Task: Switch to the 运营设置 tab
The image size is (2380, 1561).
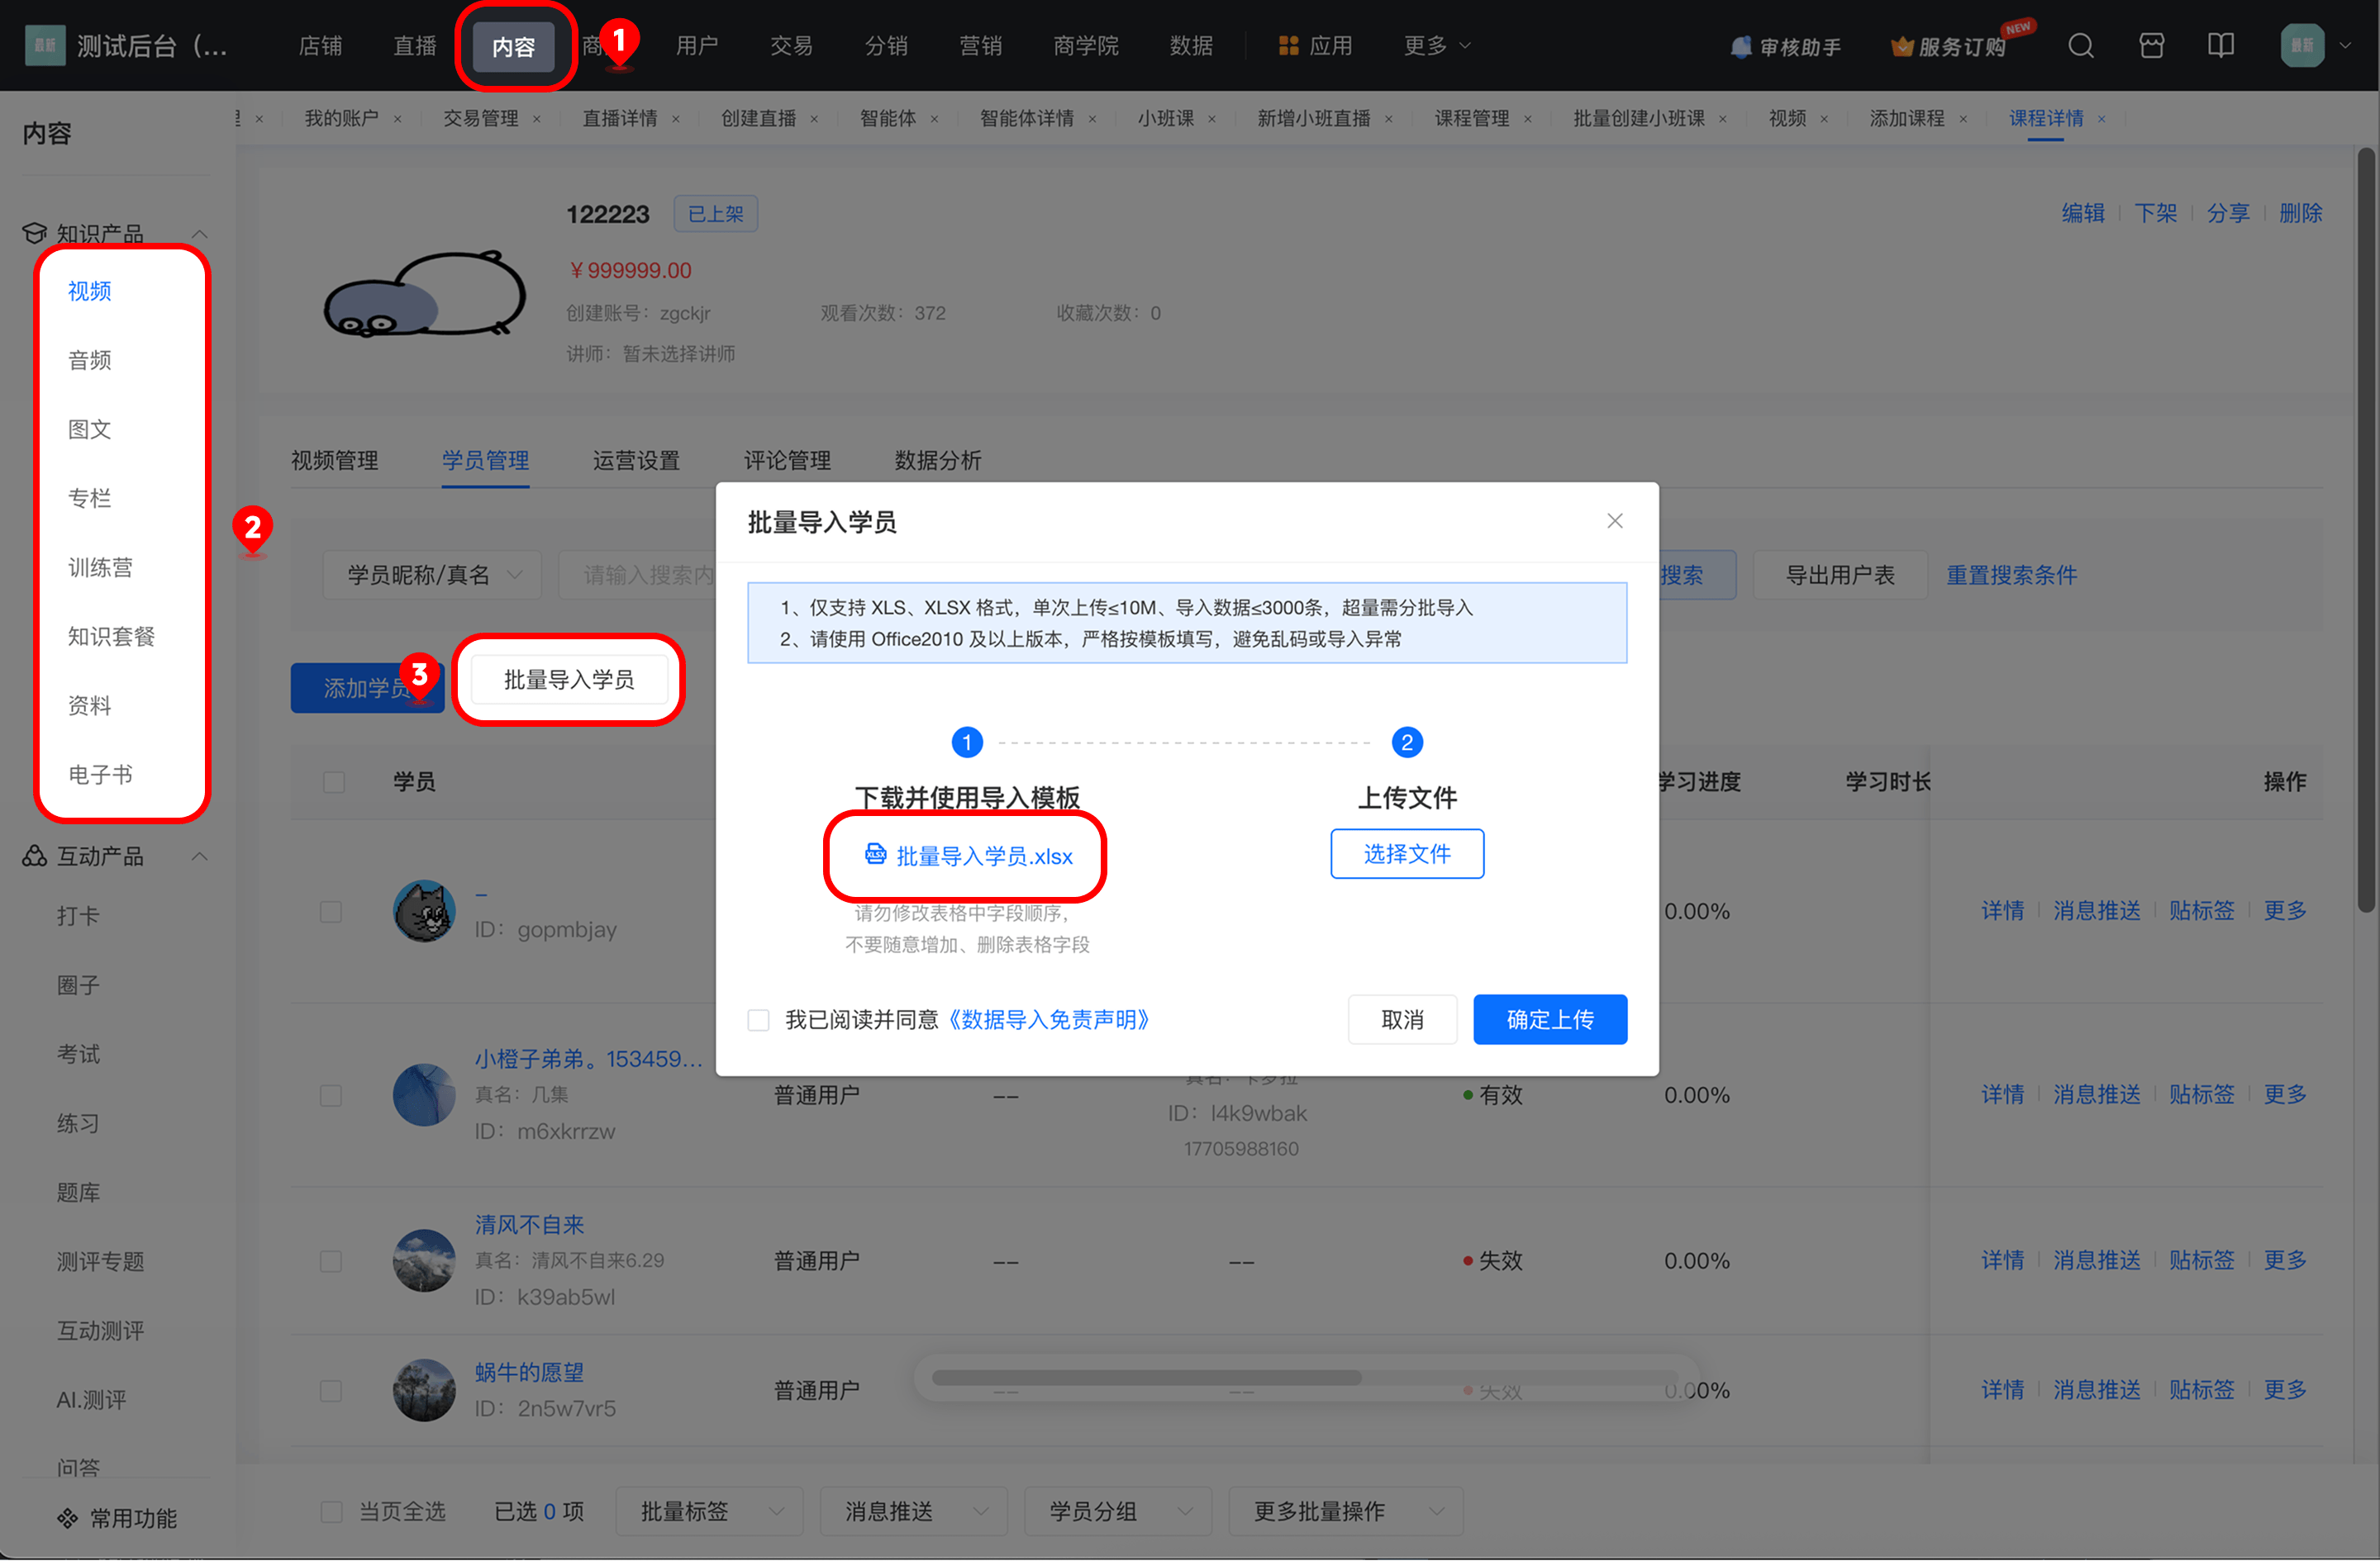Action: [636, 461]
